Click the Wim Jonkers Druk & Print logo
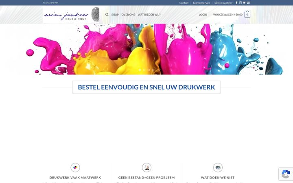The width and height of the screenshot is (293, 183). point(72,15)
